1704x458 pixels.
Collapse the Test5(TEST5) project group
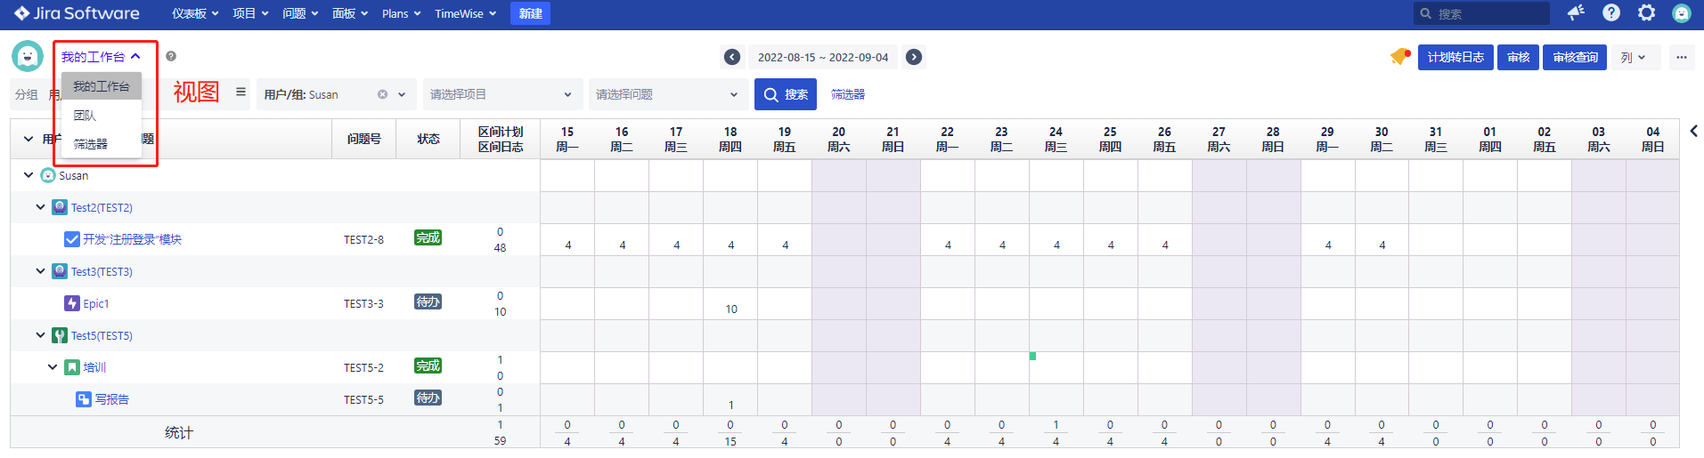[x=40, y=335]
